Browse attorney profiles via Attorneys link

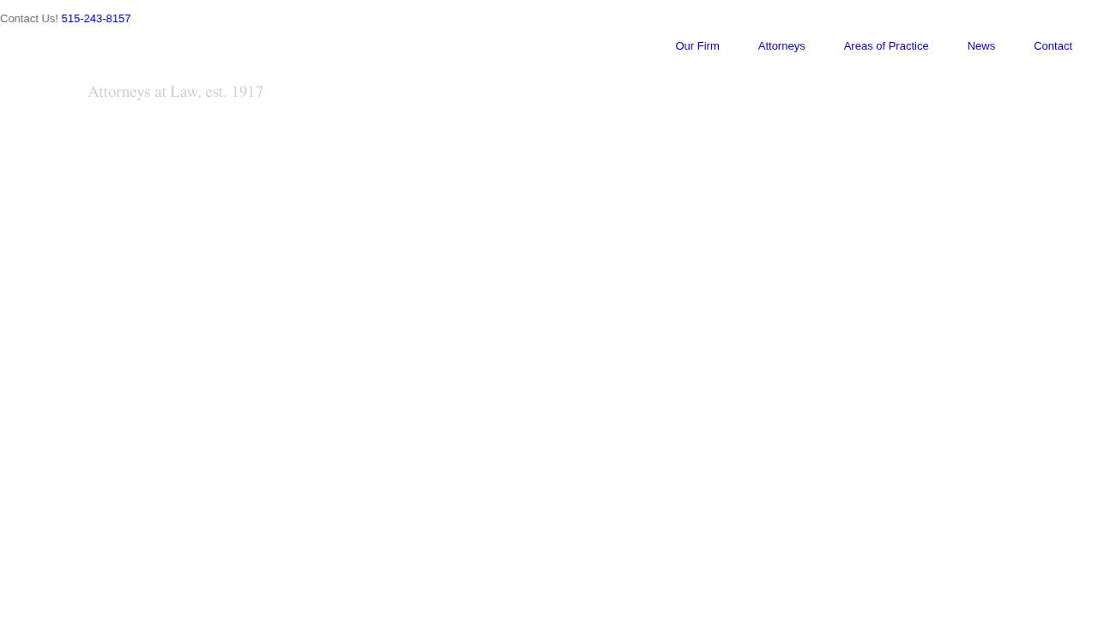781,45
